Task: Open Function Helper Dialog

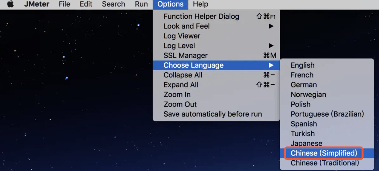Action: 216,17
